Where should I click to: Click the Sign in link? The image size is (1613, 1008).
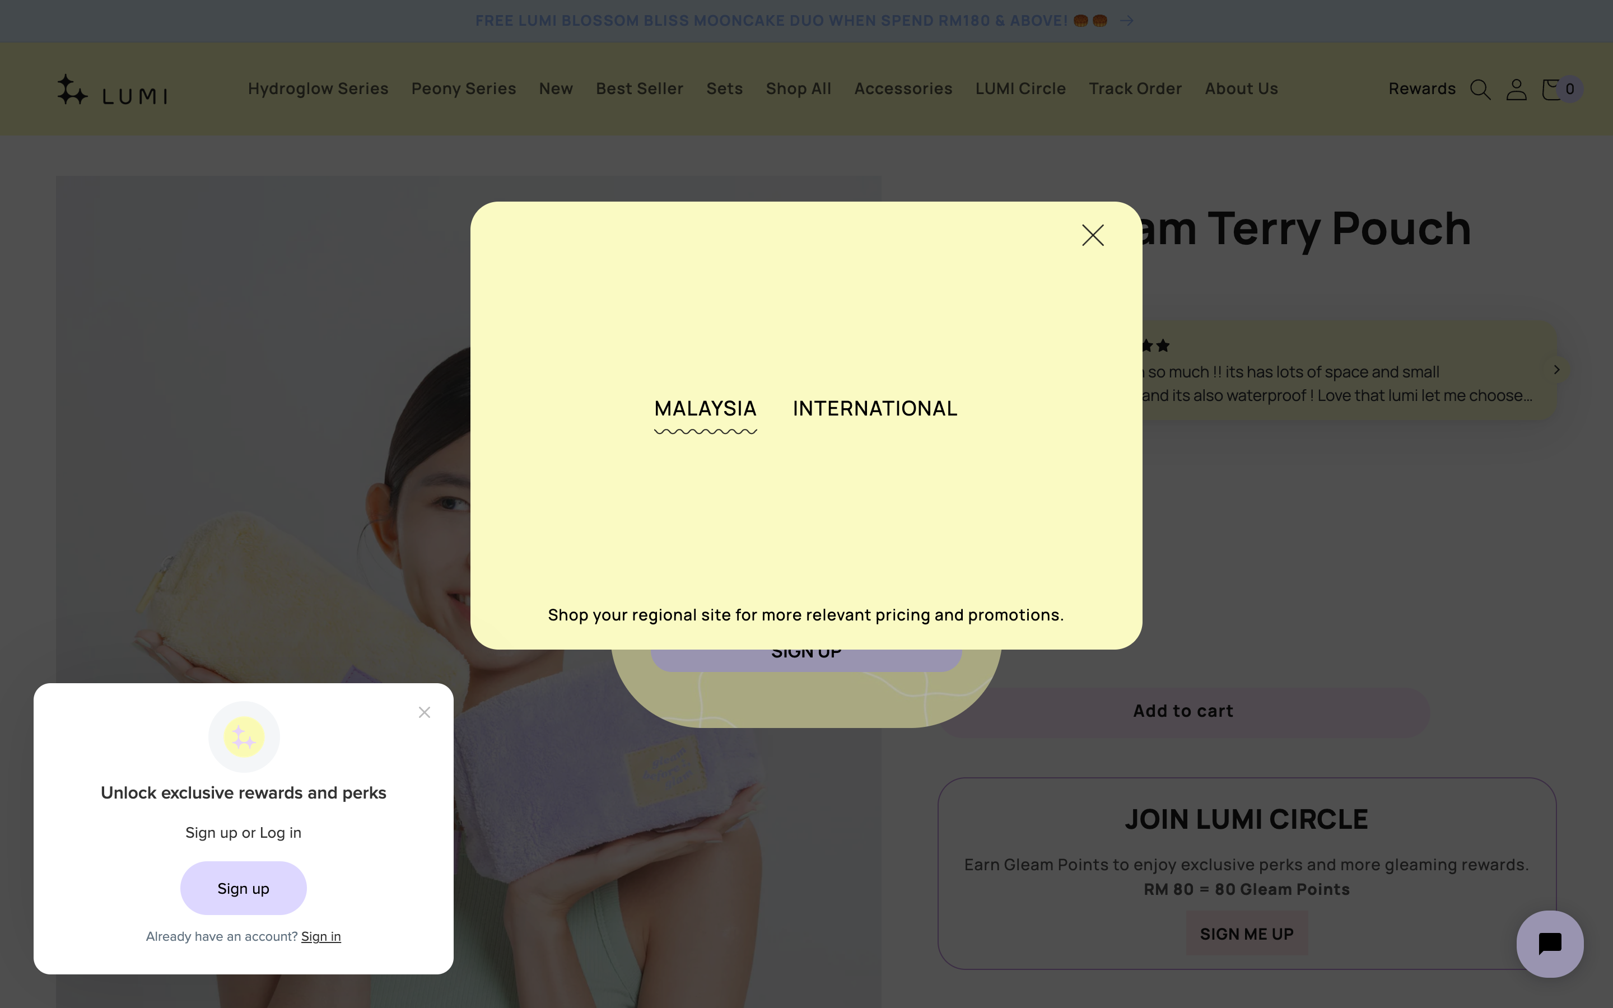(x=320, y=937)
